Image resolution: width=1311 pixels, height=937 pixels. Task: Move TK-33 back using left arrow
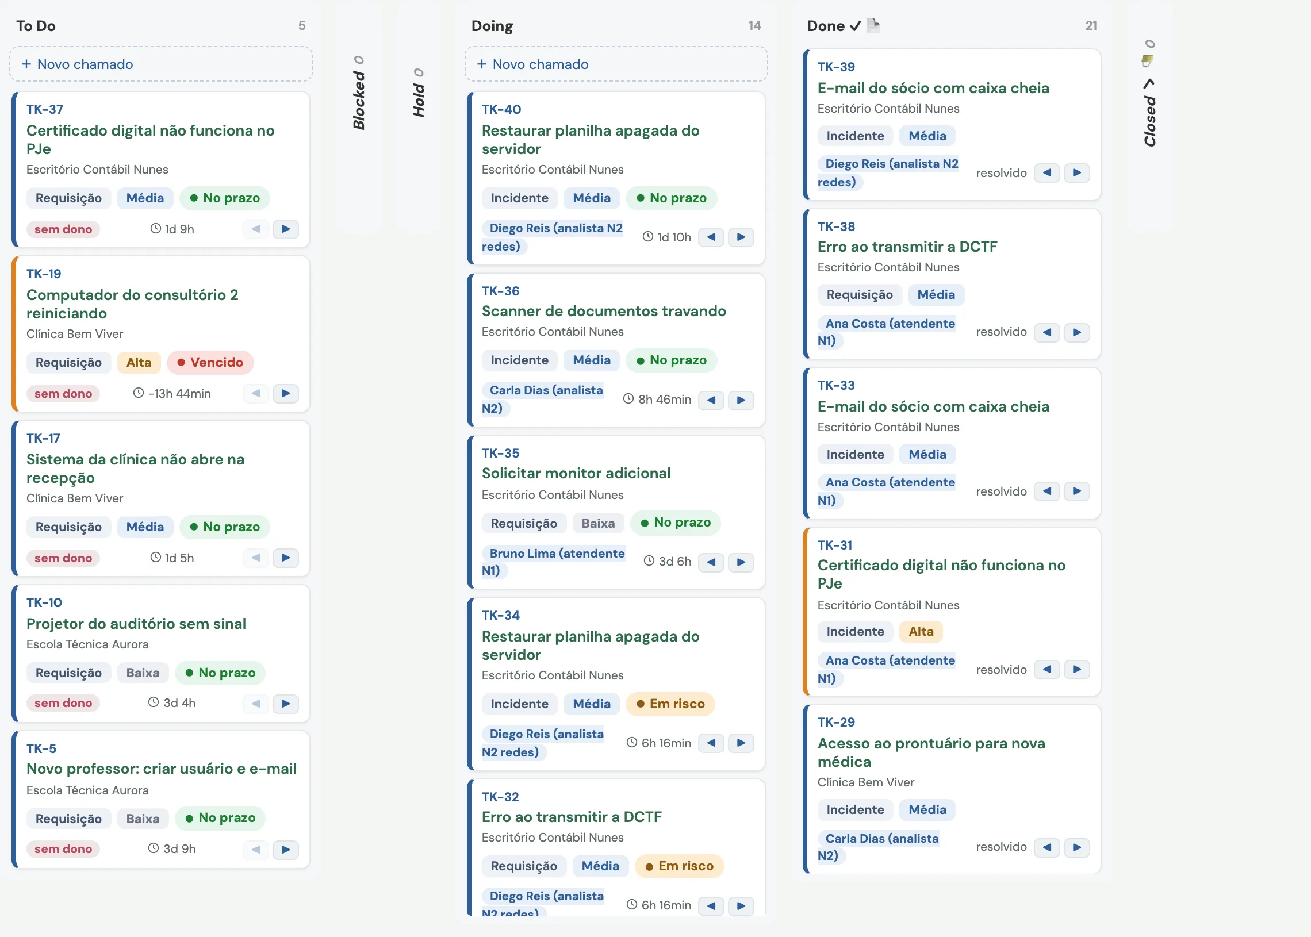[x=1046, y=491]
